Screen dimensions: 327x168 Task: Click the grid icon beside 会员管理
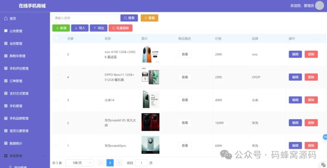6,43
